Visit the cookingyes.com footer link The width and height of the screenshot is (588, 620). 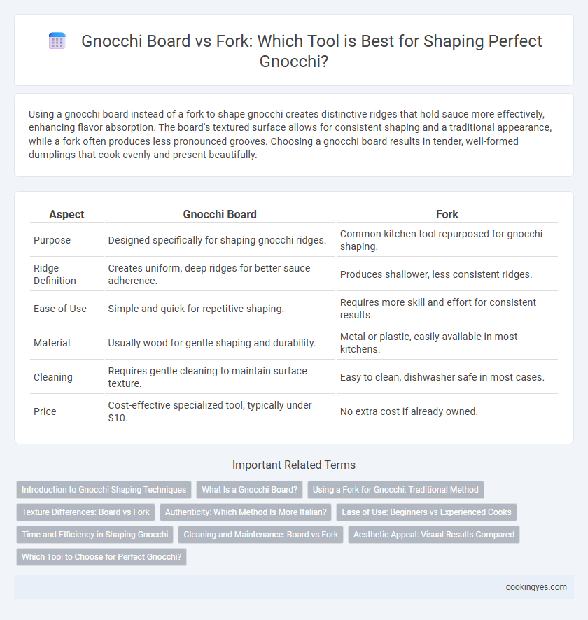tap(536, 587)
